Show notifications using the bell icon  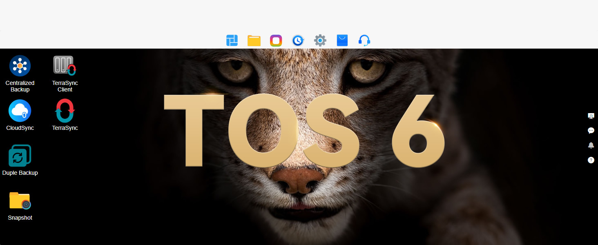coord(591,145)
